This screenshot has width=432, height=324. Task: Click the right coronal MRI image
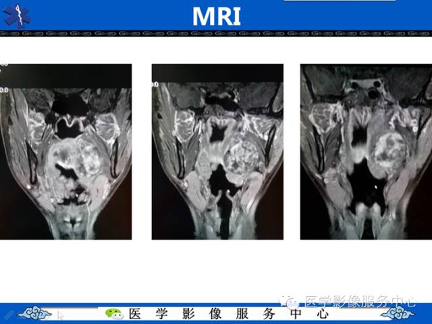click(x=366, y=151)
